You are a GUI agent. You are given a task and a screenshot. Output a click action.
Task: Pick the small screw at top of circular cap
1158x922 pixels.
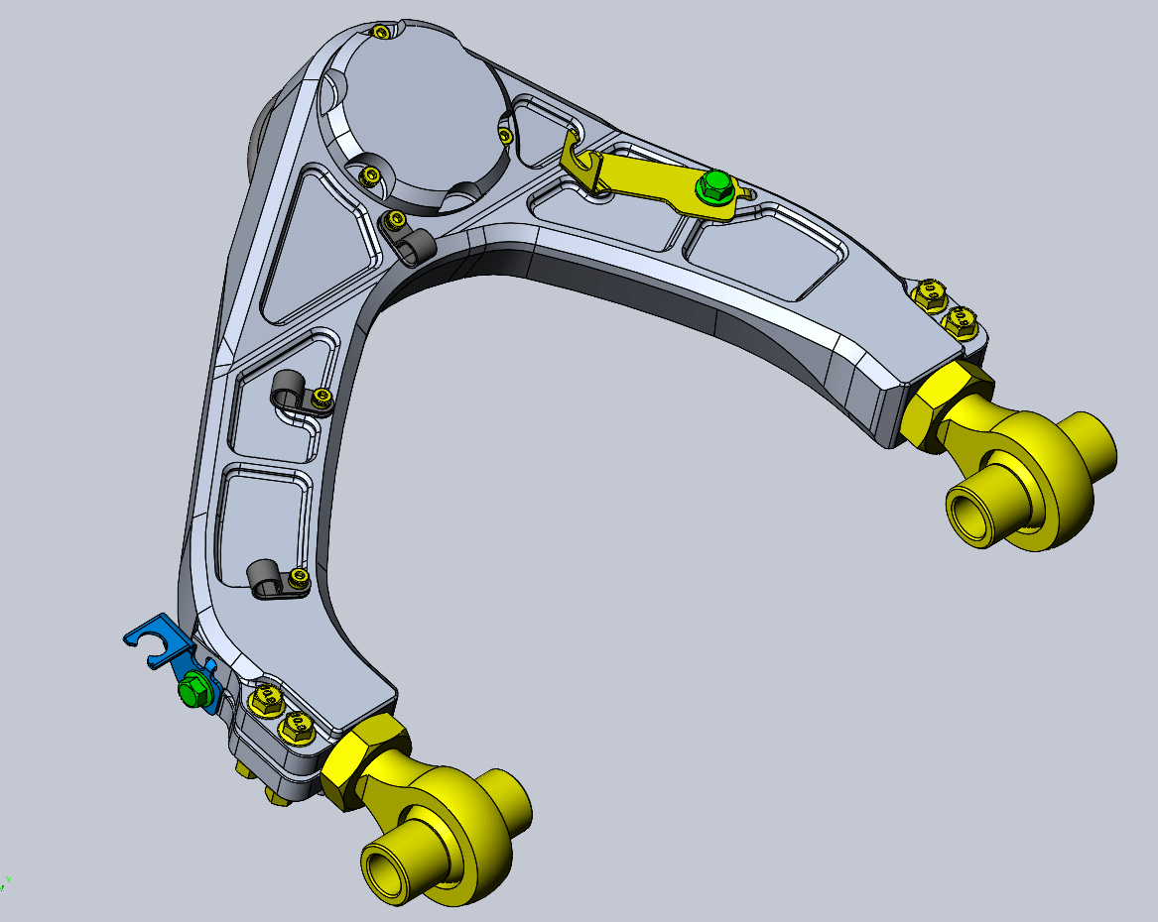click(381, 33)
